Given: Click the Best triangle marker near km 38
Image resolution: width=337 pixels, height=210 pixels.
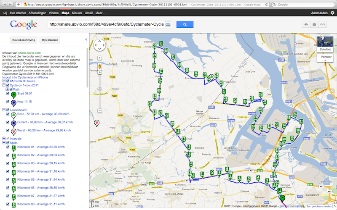Looking at the screenshot, I should [212, 77].
